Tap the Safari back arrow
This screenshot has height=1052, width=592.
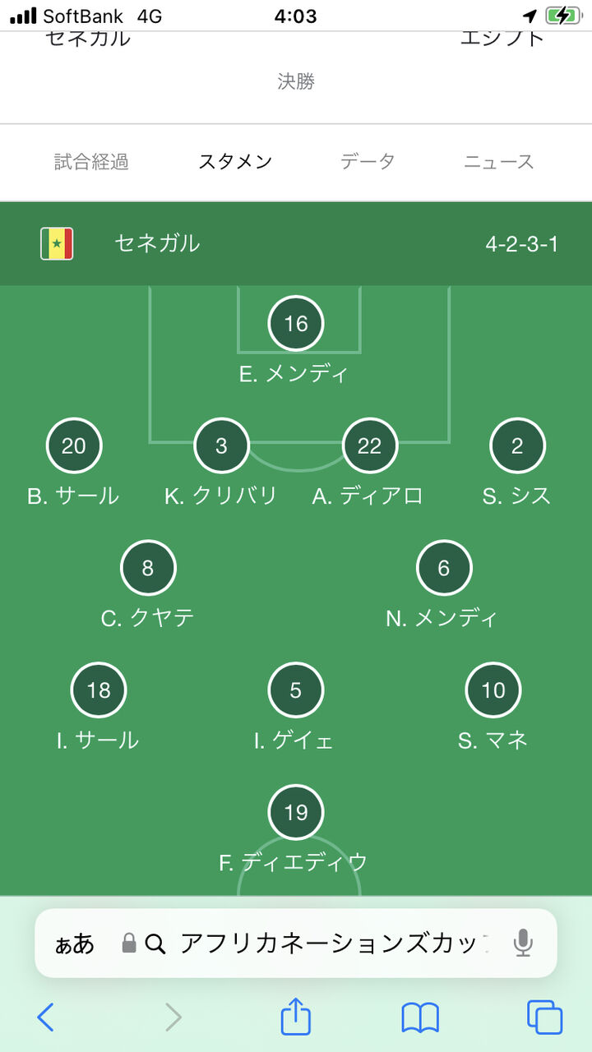point(46,1017)
